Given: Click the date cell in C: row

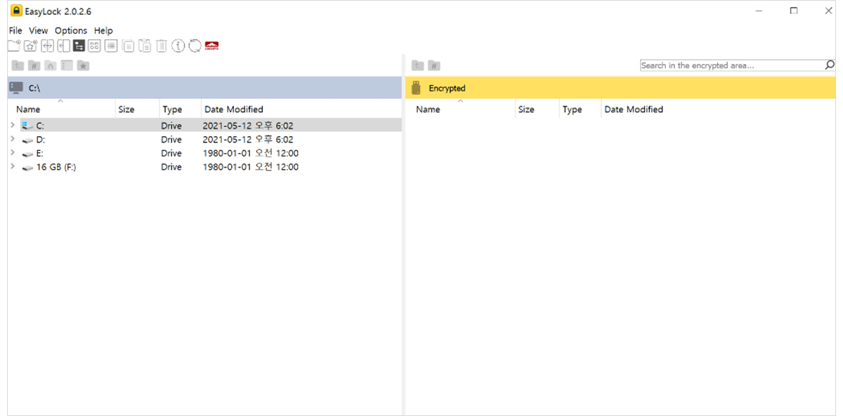Looking at the screenshot, I should 247,126.
